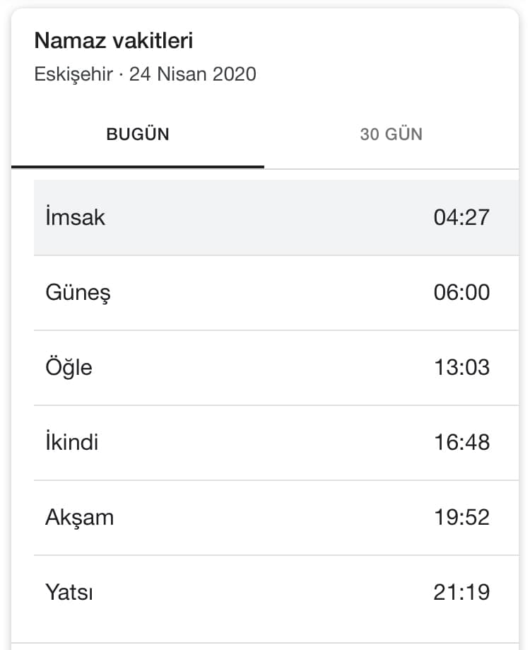Click the Akşam time 19:52
530x650 pixels.
(461, 517)
